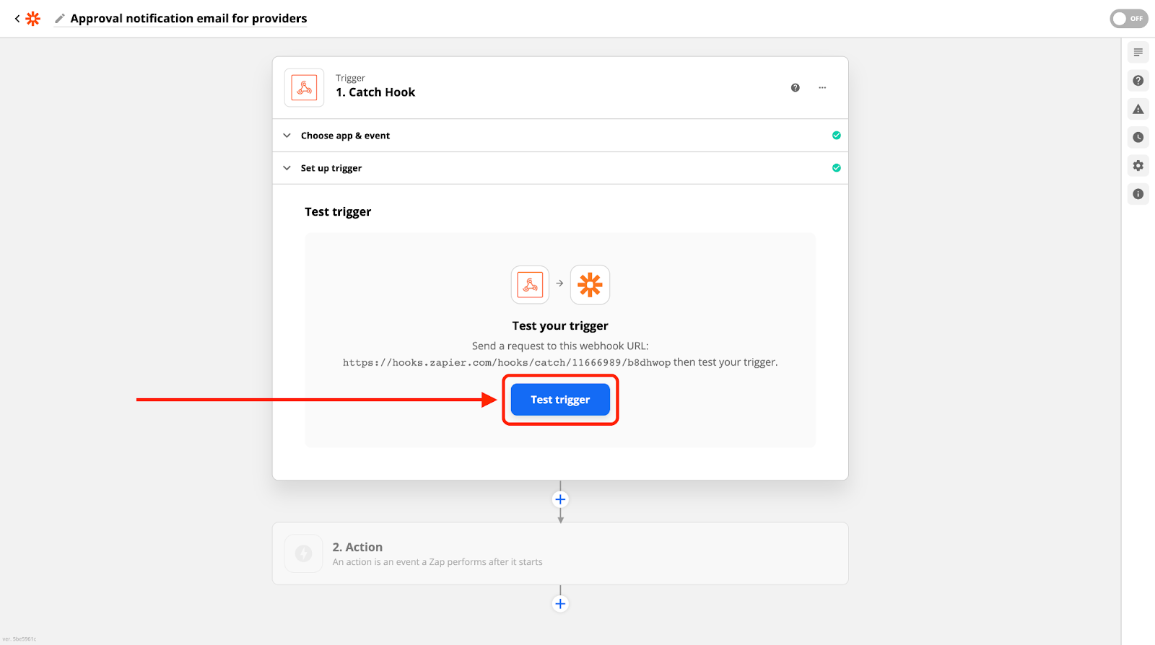This screenshot has height=645, width=1155.
Task: Open the notes icon in right sidebar
Action: 1138,53
